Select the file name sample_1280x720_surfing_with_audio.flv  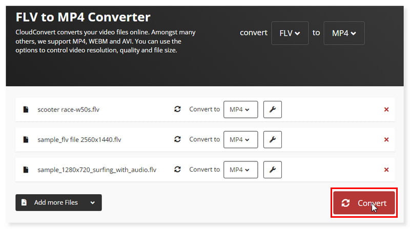(97, 170)
